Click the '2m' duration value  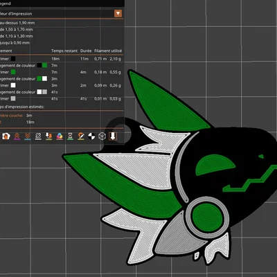83,85
